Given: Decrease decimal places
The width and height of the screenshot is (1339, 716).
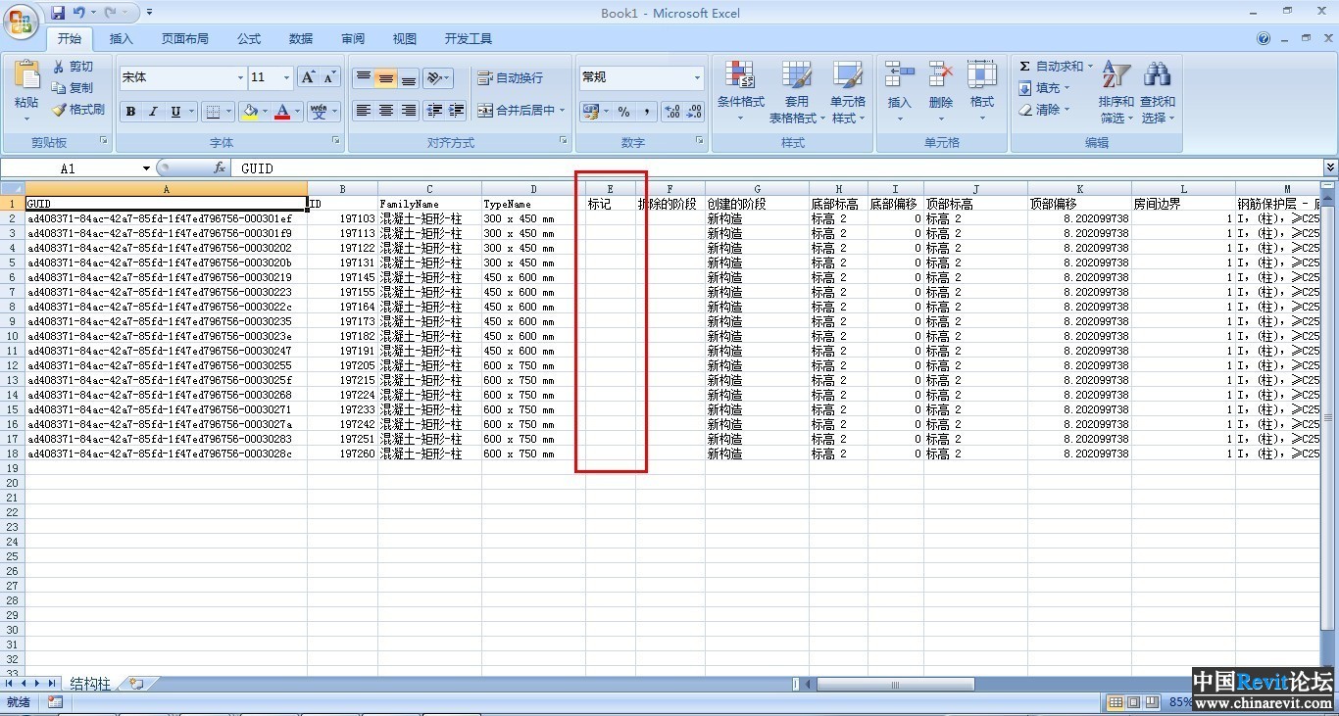Looking at the screenshot, I should coord(694,112).
